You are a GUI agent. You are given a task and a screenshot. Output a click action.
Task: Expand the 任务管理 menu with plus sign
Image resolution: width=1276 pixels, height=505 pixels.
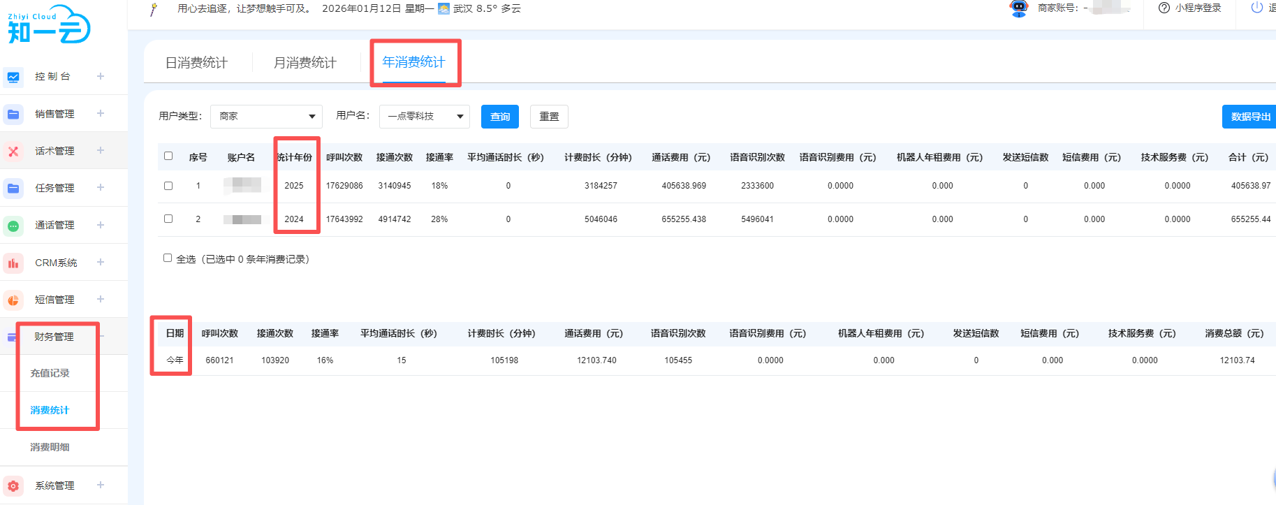pyautogui.click(x=101, y=188)
